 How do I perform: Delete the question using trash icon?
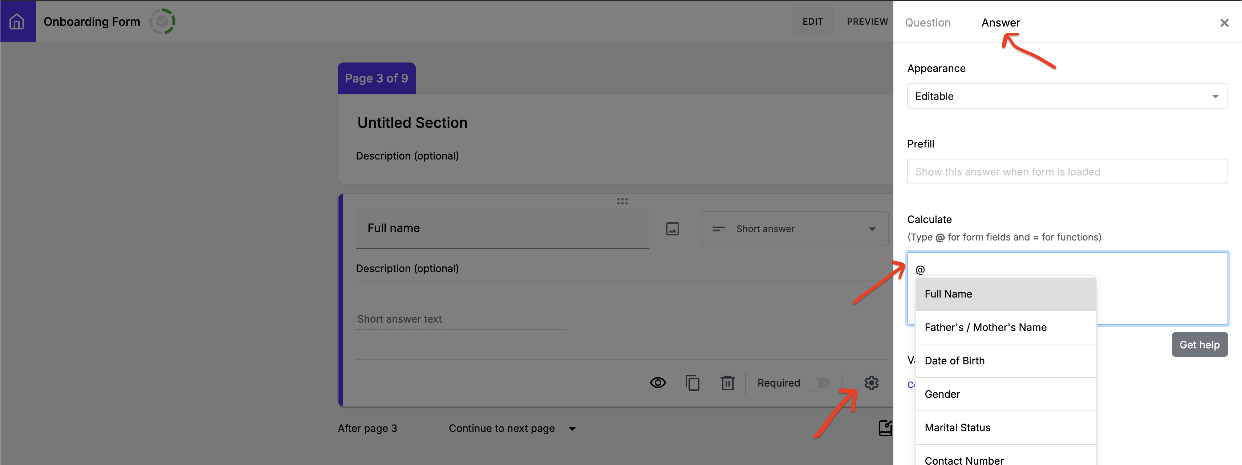727,383
